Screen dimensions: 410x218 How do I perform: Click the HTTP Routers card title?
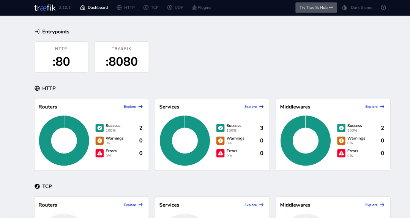click(x=47, y=107)
